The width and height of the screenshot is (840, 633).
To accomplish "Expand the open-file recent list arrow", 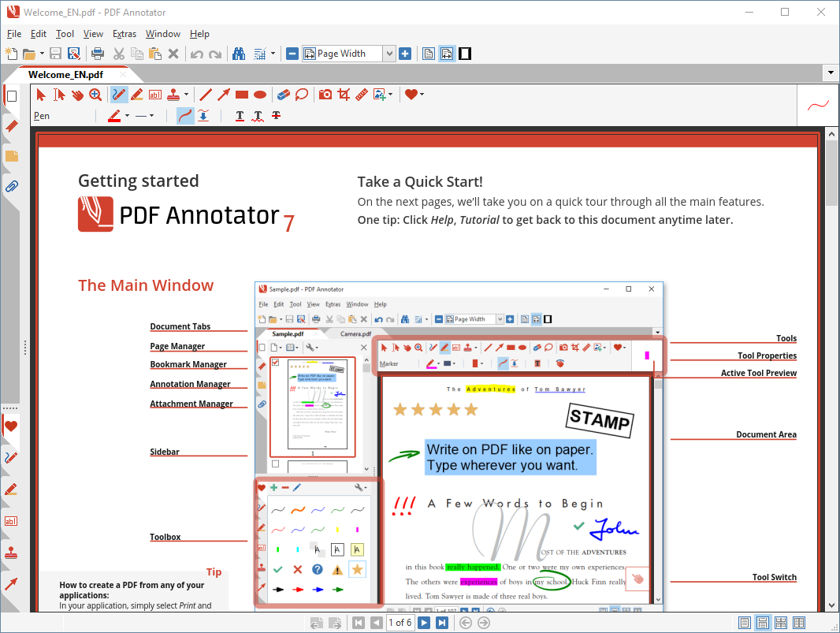I will tap(42, 54).
